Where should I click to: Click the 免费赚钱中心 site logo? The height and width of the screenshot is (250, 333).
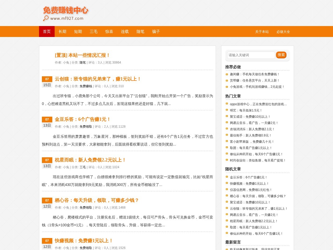click(66, 14)
